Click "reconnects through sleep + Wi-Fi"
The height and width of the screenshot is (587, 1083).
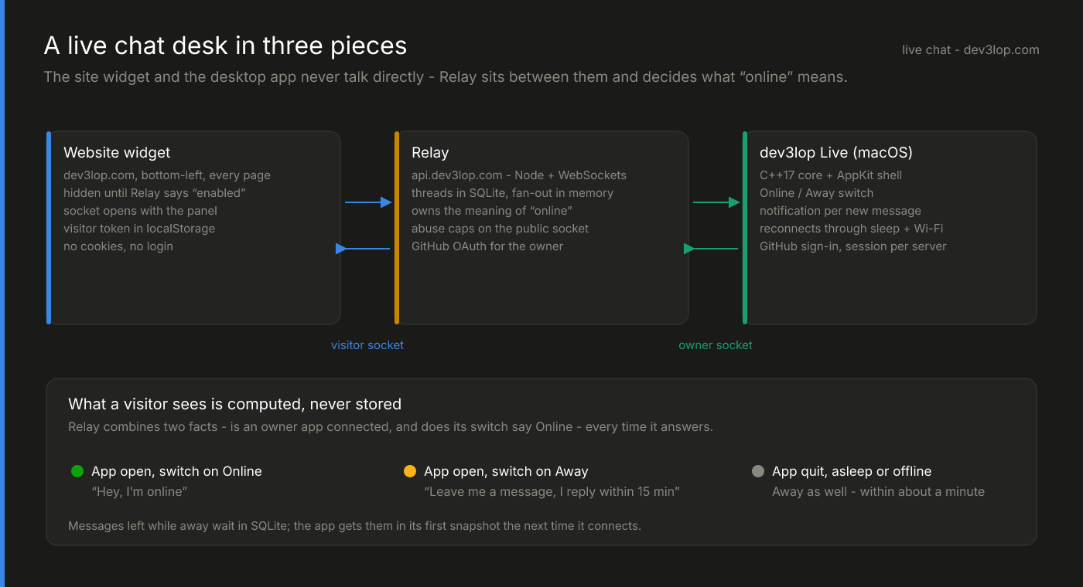[851, 229]
